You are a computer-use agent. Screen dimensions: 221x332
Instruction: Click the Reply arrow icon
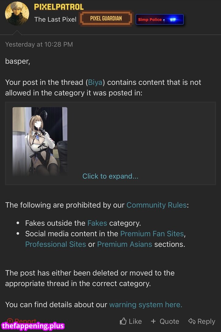coord(192,321)
